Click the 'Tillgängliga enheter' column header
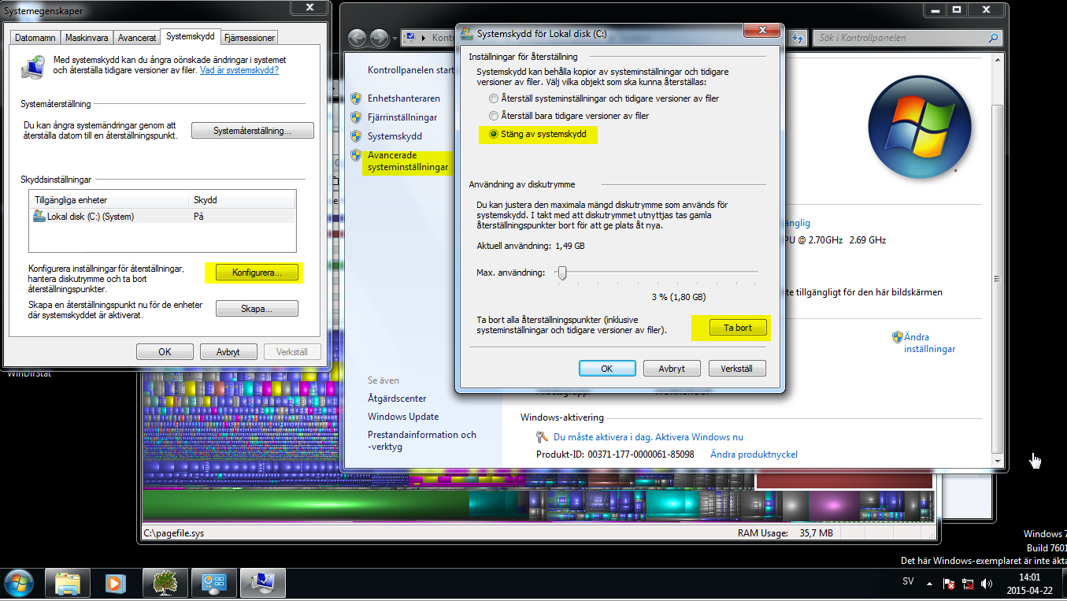 pos(109,200)
